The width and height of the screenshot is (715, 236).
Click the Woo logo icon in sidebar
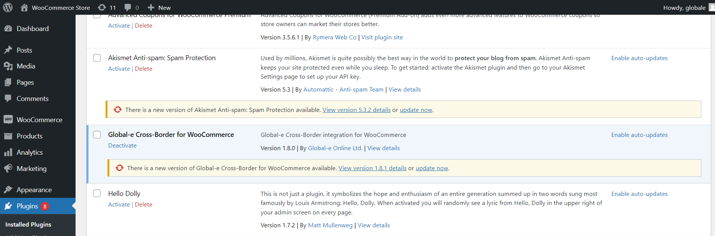(x=8, y=120)
